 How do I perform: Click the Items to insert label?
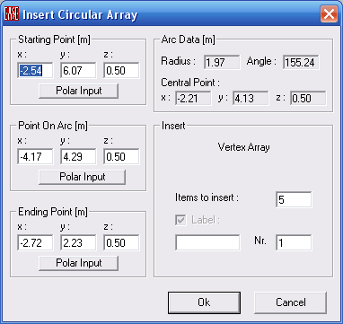207,197
